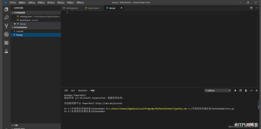The height and width of the screenshot is (129, 261).
Task: Open the 调试 (Debug) menu
Action: click(61, 3)
